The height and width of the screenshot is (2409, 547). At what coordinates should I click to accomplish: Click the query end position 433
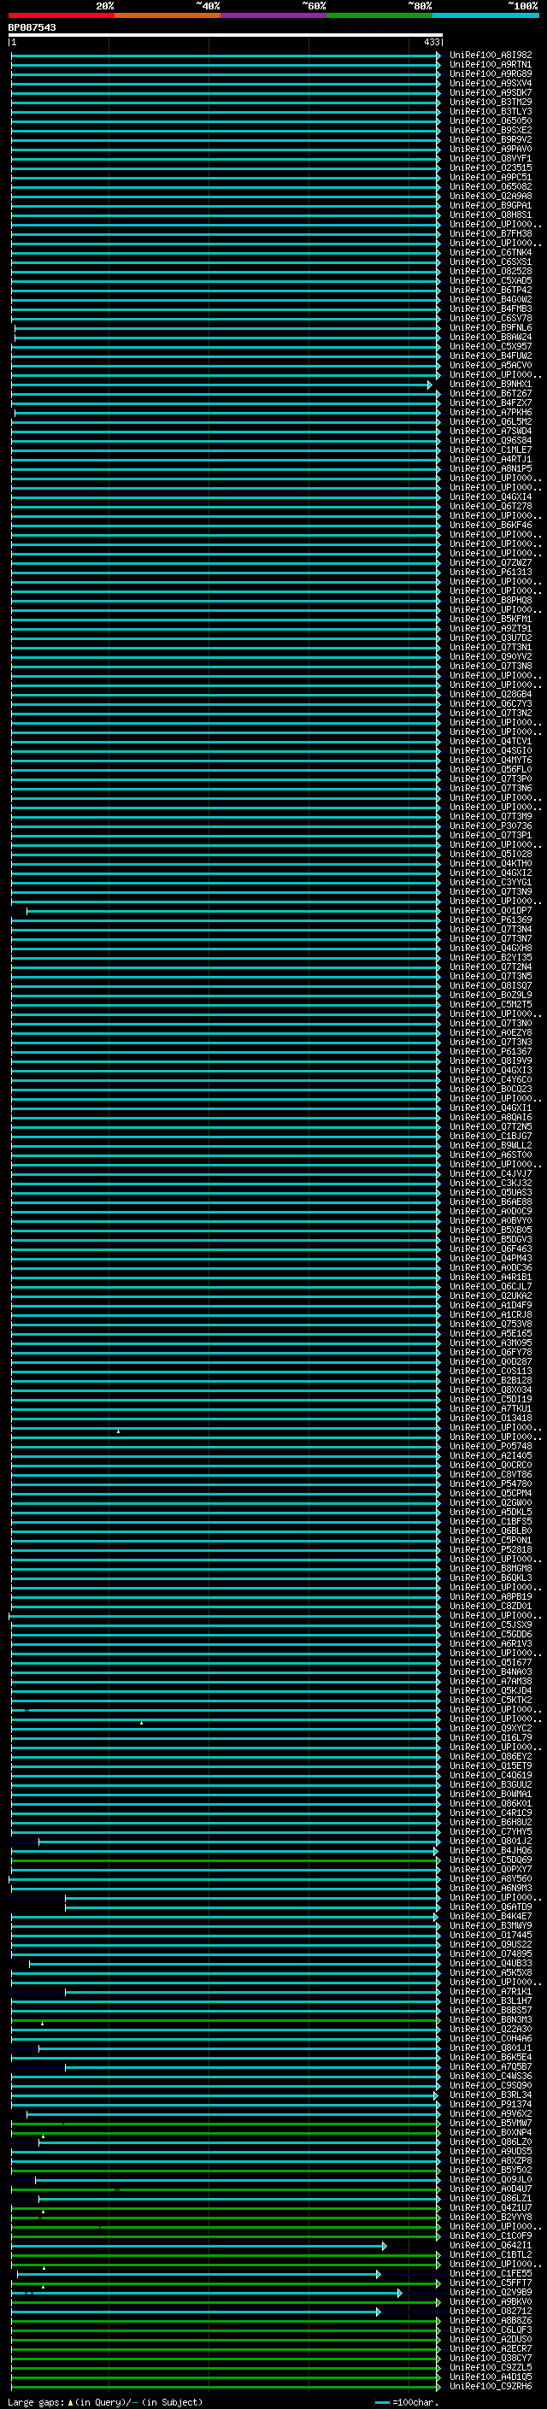431,42
